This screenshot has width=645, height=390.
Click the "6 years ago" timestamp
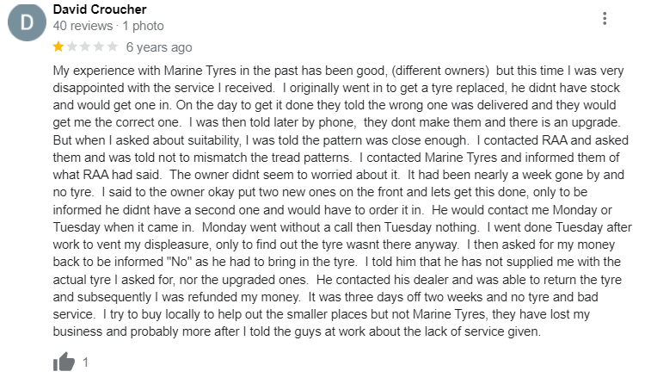click(x=159, y=47)
